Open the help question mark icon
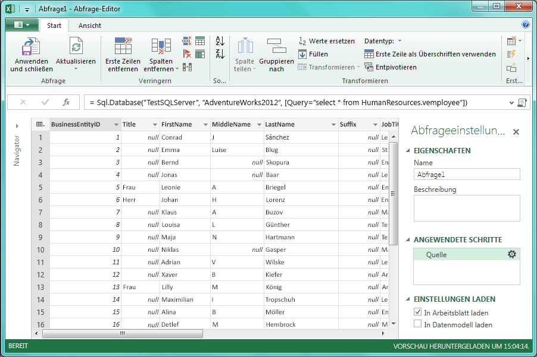 (525, 24)
